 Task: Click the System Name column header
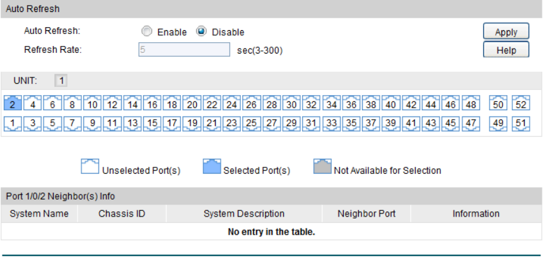[x=39, y=214]
